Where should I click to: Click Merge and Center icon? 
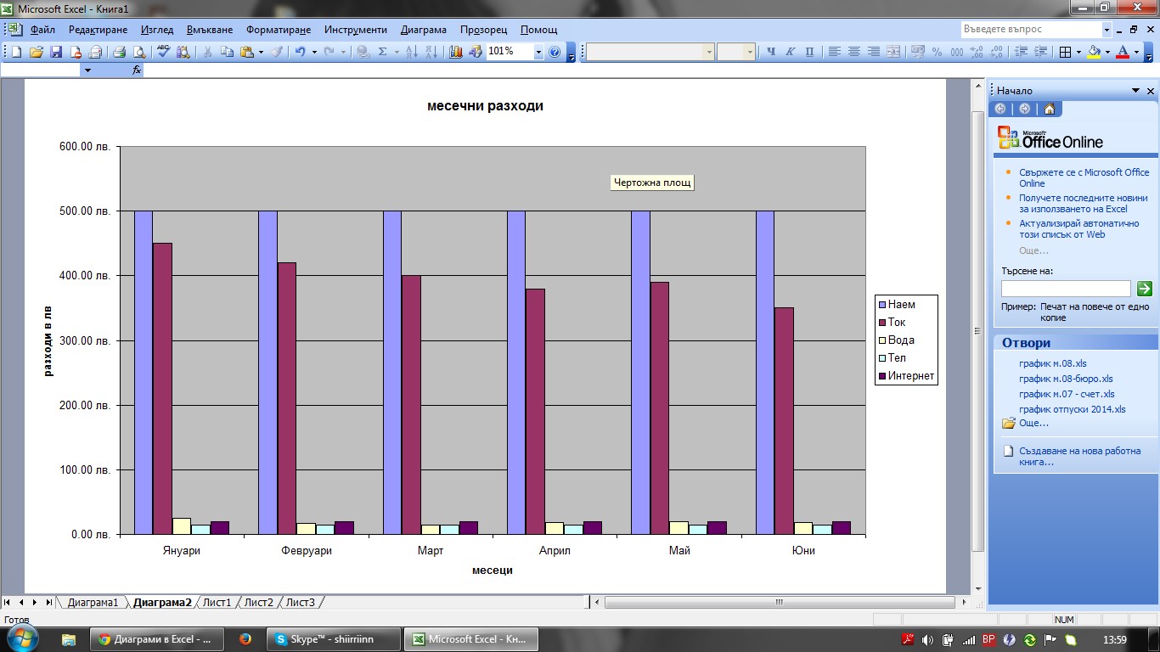tap(893, 52)
